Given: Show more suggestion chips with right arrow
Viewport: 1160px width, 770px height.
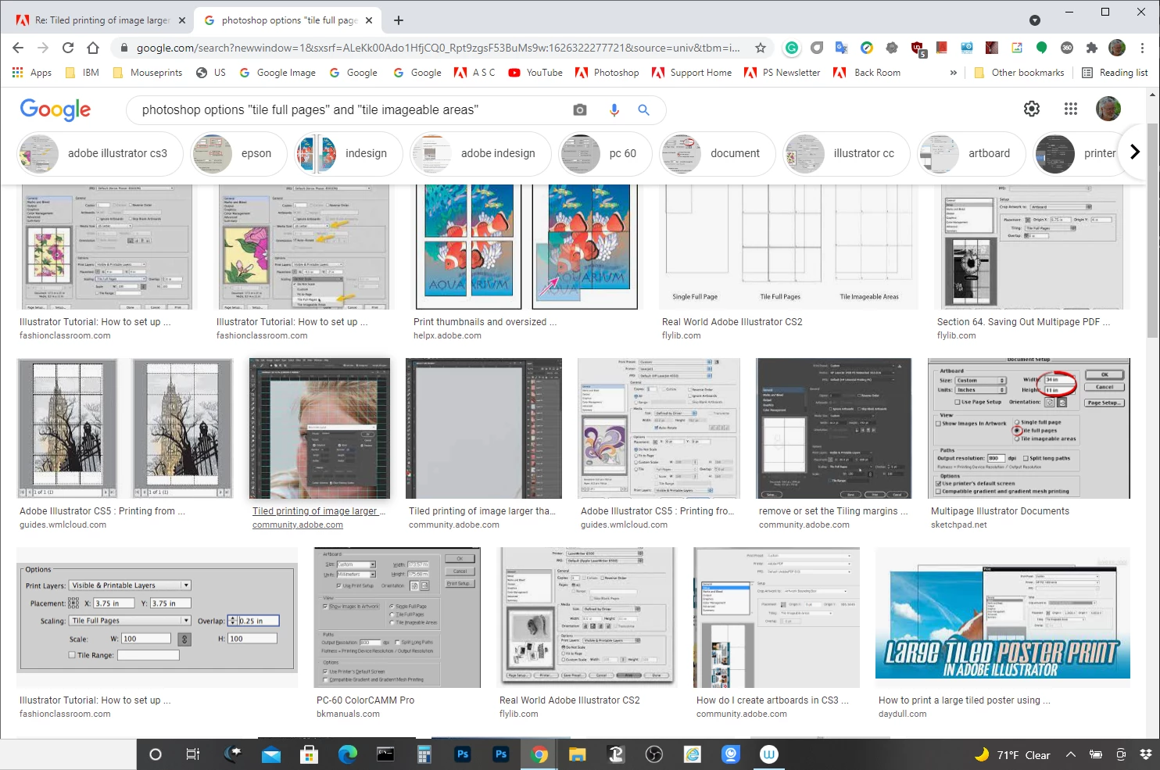Looking at the screenshot, I should pyautogui.click(x=1134, y=152).
